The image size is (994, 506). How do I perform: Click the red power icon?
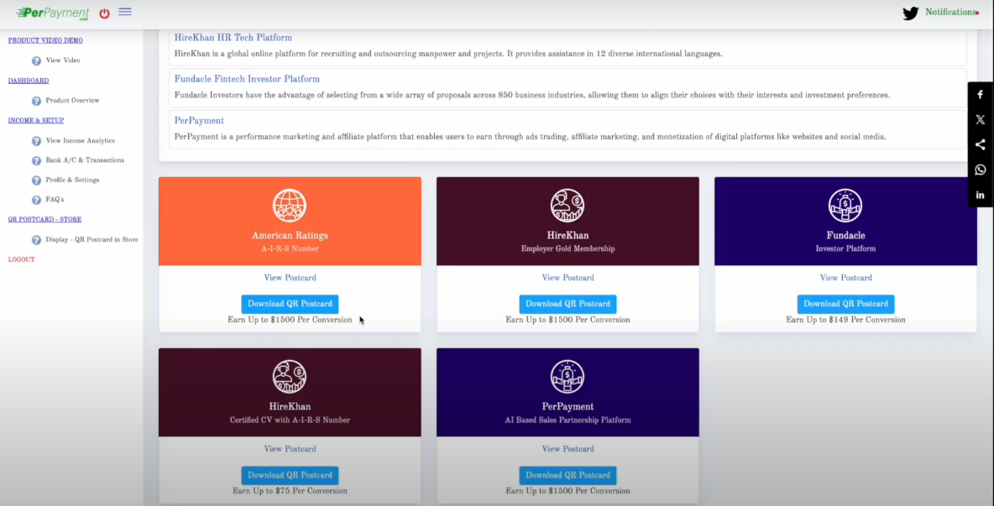[x=105, y=13]
